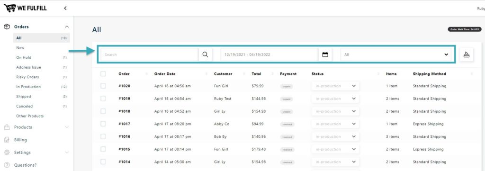The width and height of the screenshot is (485, 171).
Task: Click customer name Abby Co
Action: point(222,124)
